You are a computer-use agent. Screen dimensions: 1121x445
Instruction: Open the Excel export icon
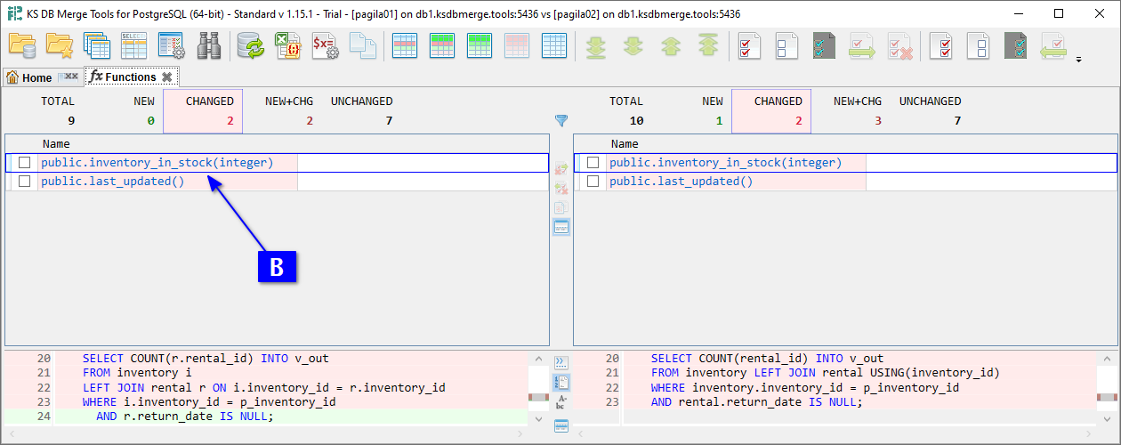point(287,45)
